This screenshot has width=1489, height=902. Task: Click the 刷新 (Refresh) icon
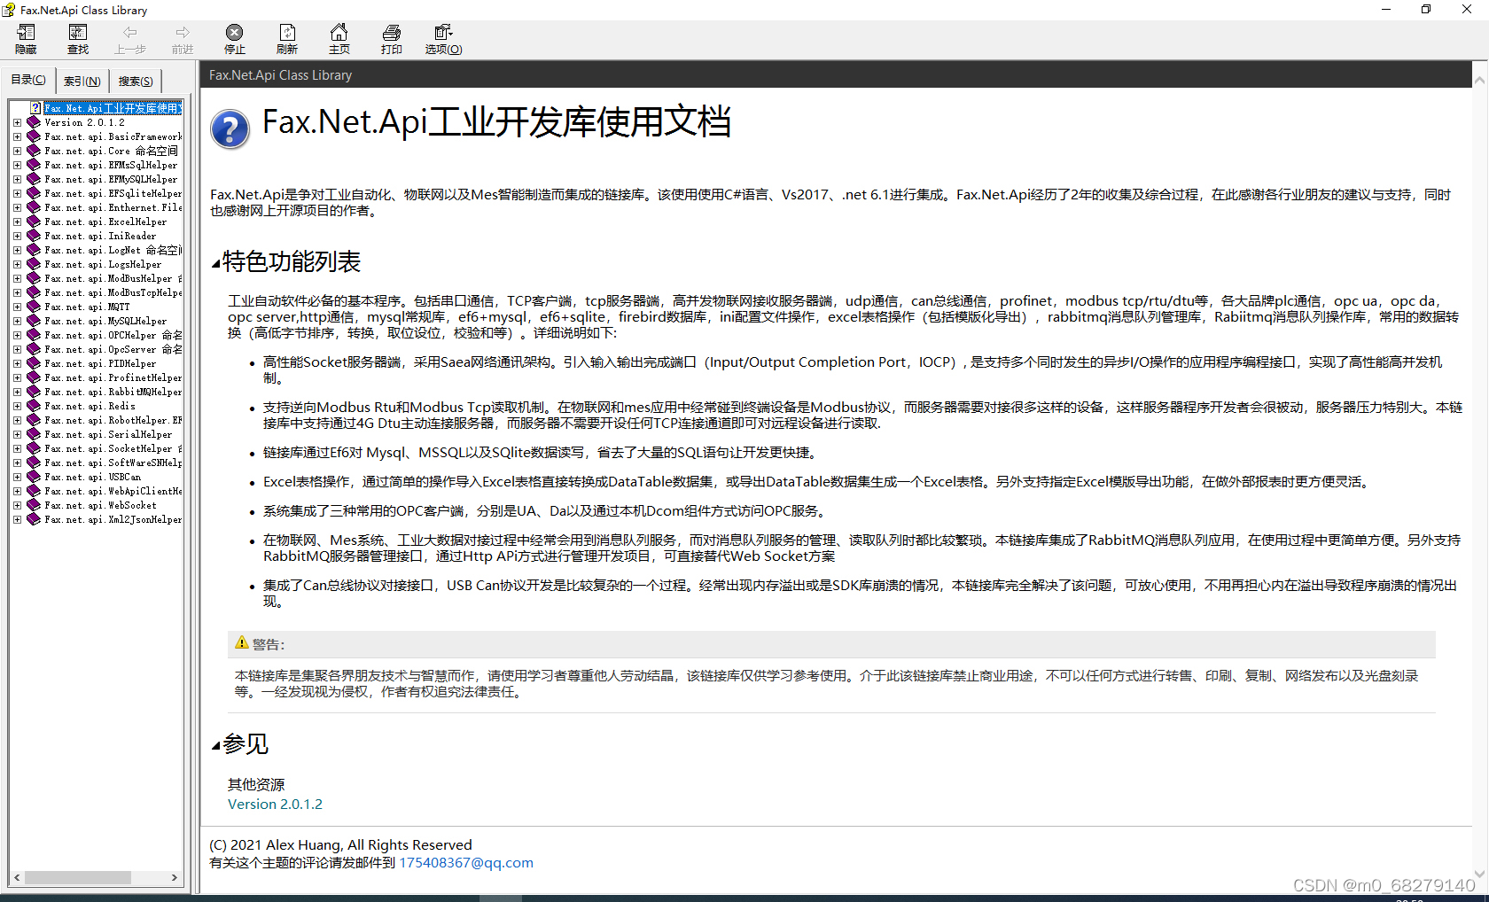(x=286, y=39)
